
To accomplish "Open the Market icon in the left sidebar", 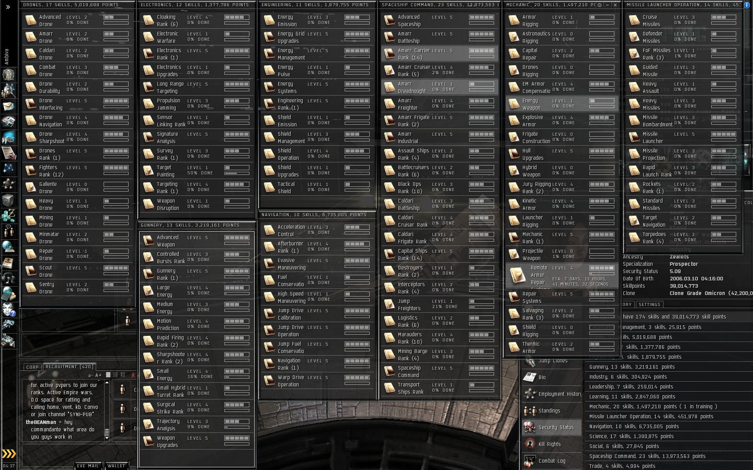I will [x=8, y=122].
